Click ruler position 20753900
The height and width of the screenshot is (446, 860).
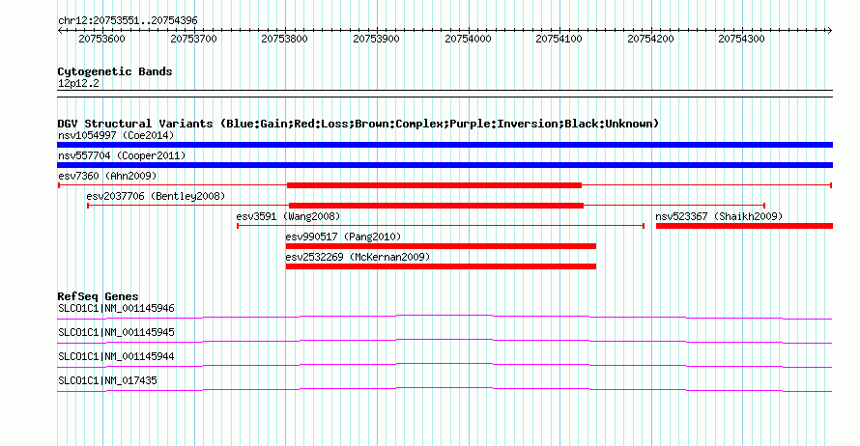tap(376, 39)
